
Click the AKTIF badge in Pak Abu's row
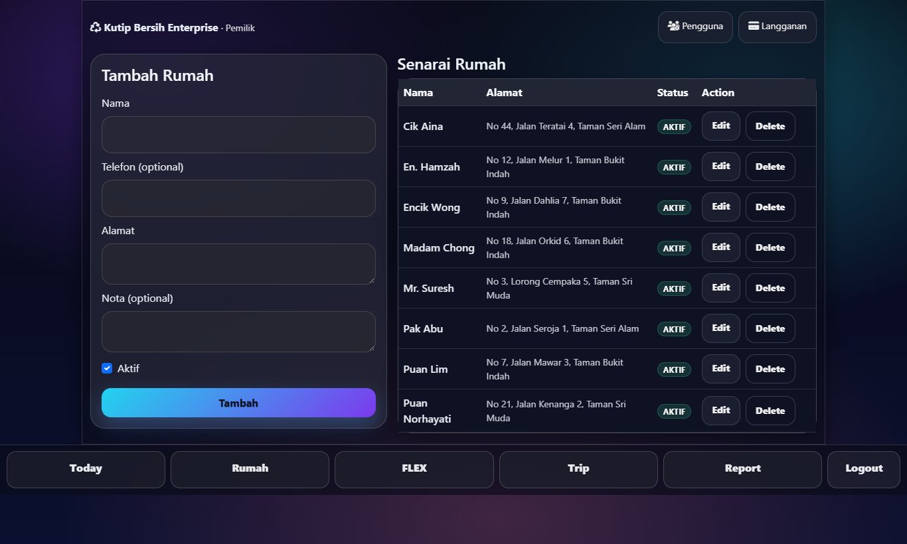[x=674, y=329]
